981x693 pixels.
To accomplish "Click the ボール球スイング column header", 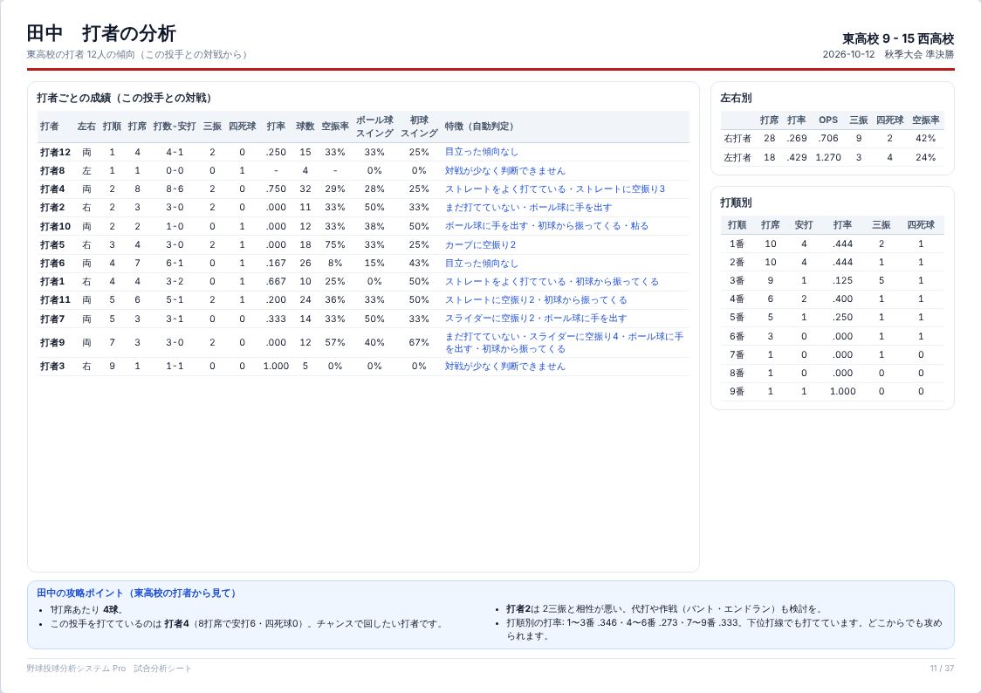I will (374, 127).
